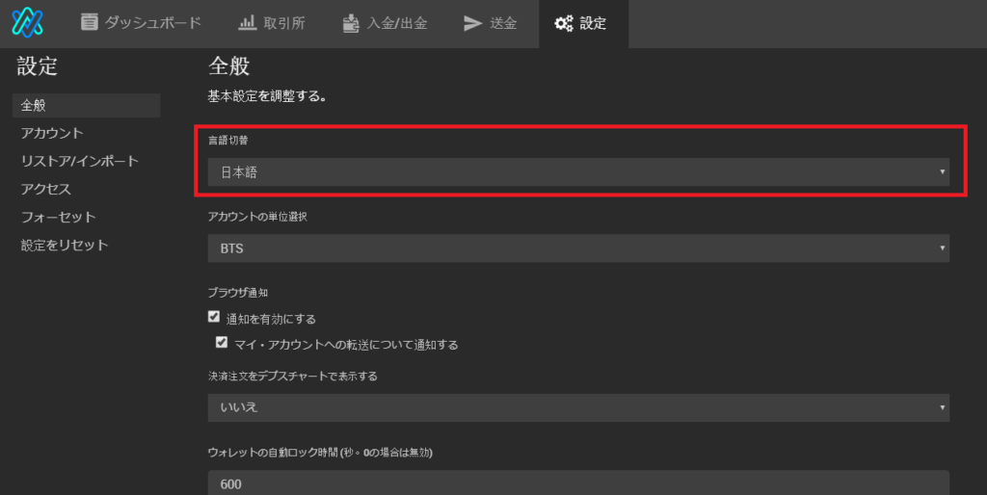Viewport: 987px width, 495px height.
Task: Click the 送金 paper plane icon
Action: coord(472,23)
